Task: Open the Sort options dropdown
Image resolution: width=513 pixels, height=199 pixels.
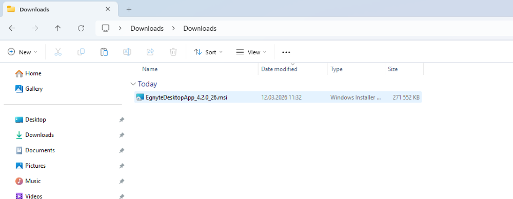Action: coord(208,52)
